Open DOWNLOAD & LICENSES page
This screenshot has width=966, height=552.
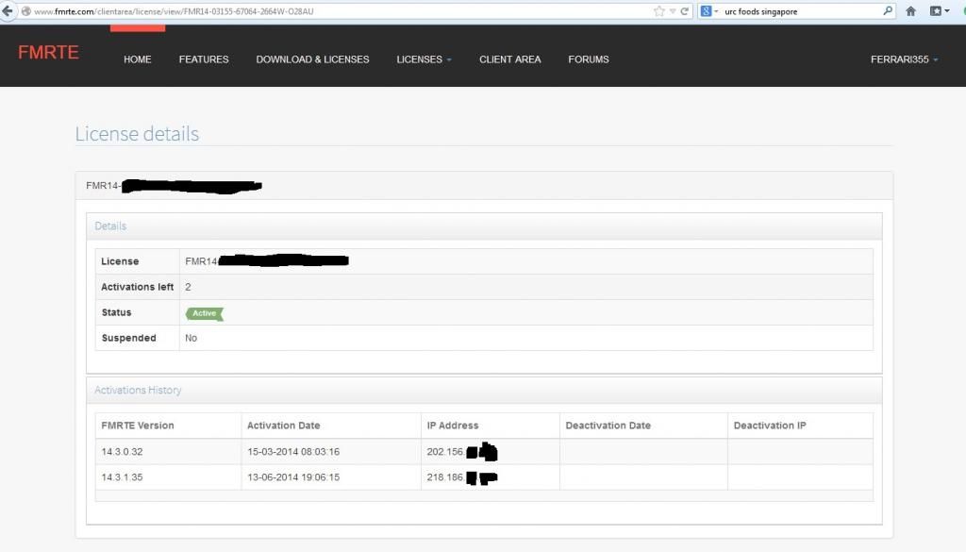(312, 59)
